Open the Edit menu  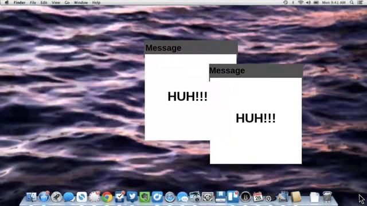click(44, 2)
